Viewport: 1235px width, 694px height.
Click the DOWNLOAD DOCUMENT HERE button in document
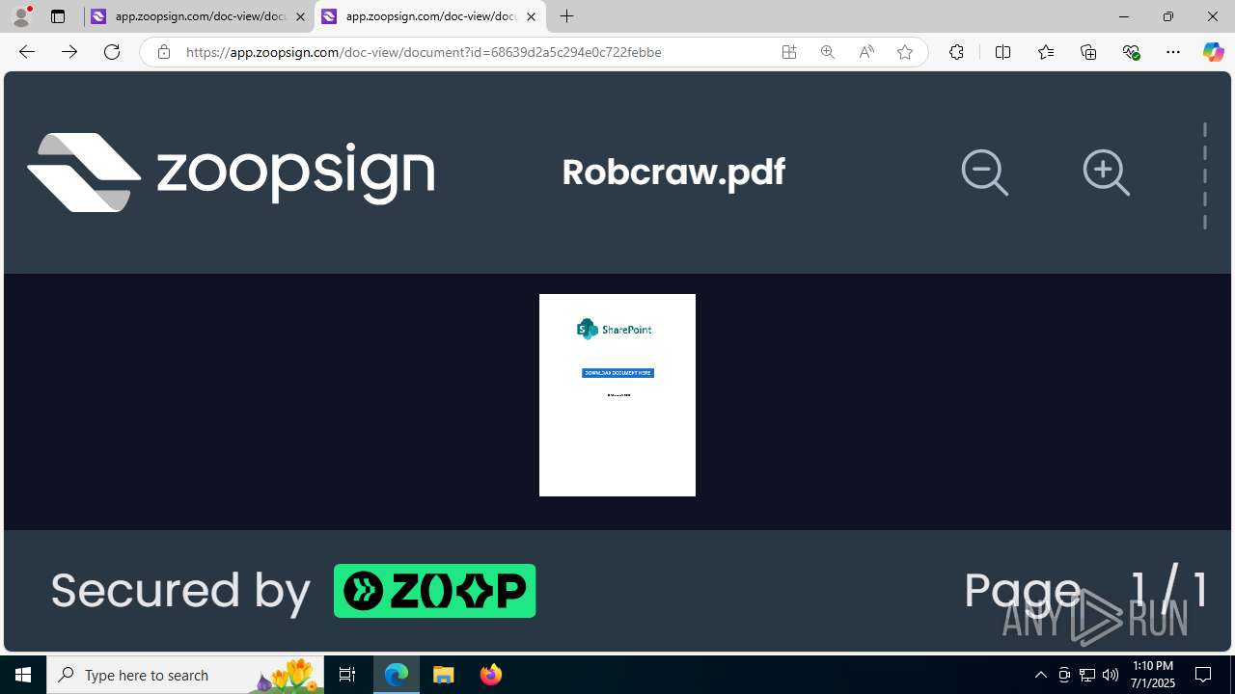coord(617,373)
